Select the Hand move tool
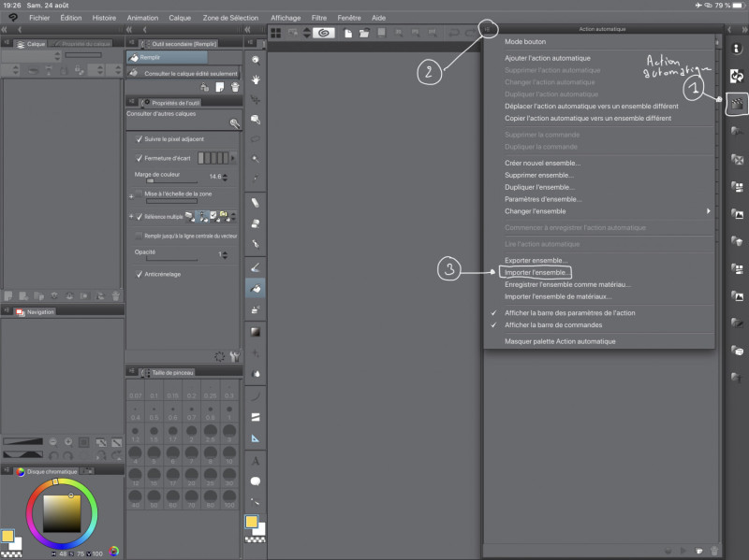The height and width of the screenshot is (560, 749). (256, 79)
